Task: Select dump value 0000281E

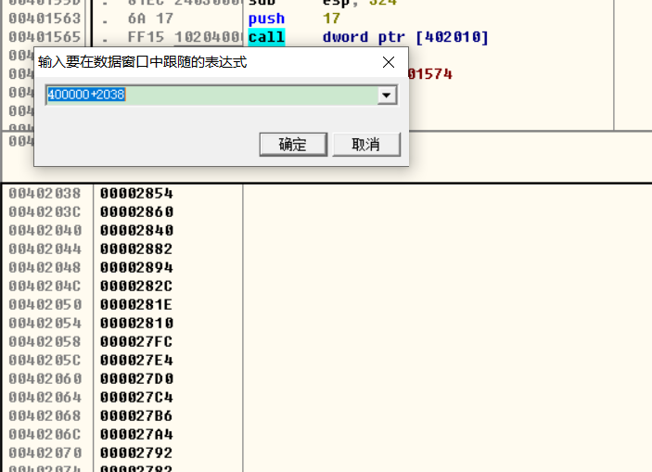Action: click(136, 305)
